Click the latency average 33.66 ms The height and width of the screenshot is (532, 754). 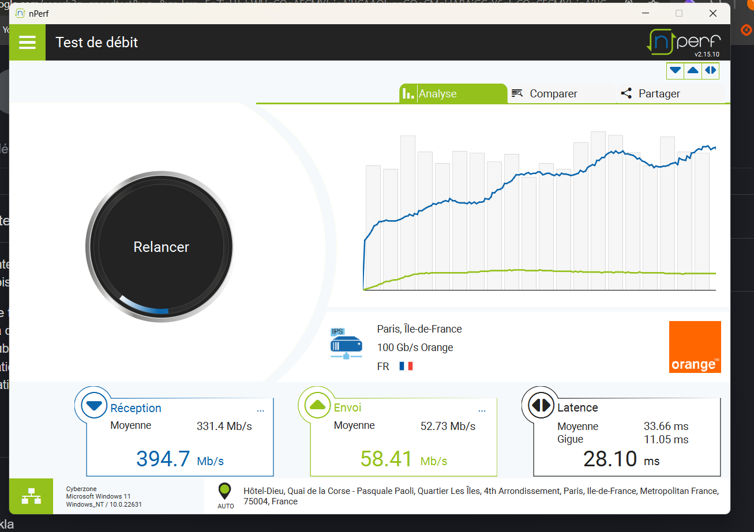click(666, 427)
